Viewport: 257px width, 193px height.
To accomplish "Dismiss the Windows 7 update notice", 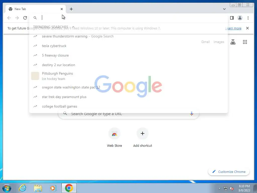I will click(247, 28).
